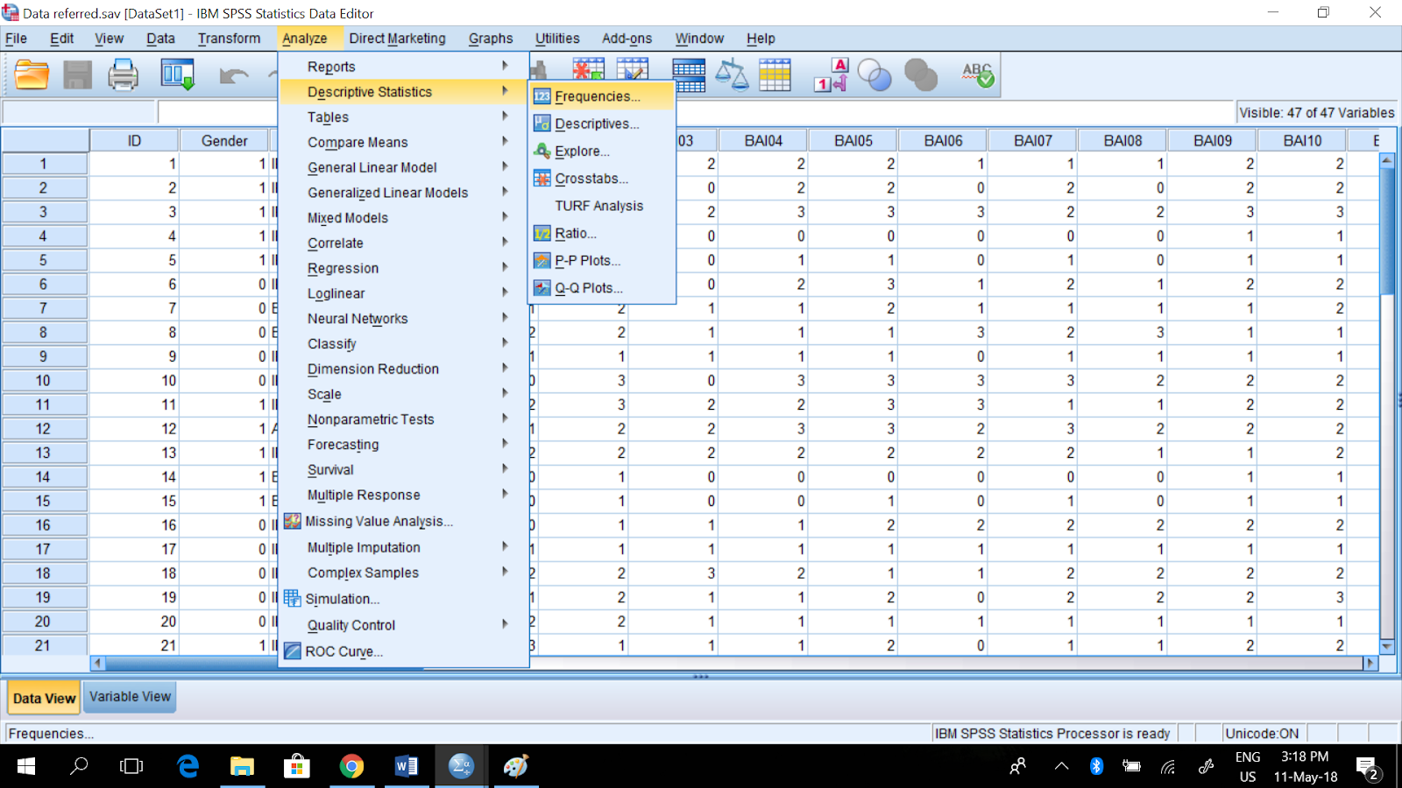This screenshot has width=1402, height=788.
Task: Switch to the Data View tab
Action: (44, 698)
